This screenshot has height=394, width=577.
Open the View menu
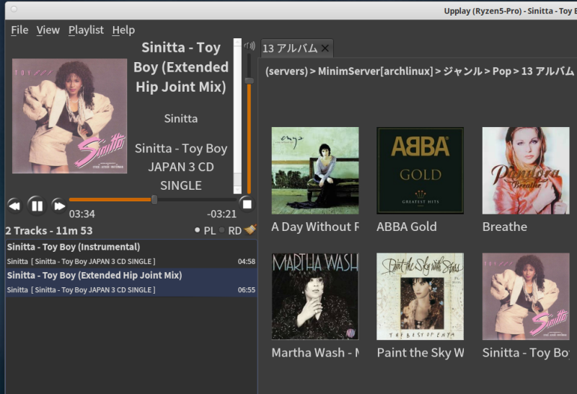48,30
